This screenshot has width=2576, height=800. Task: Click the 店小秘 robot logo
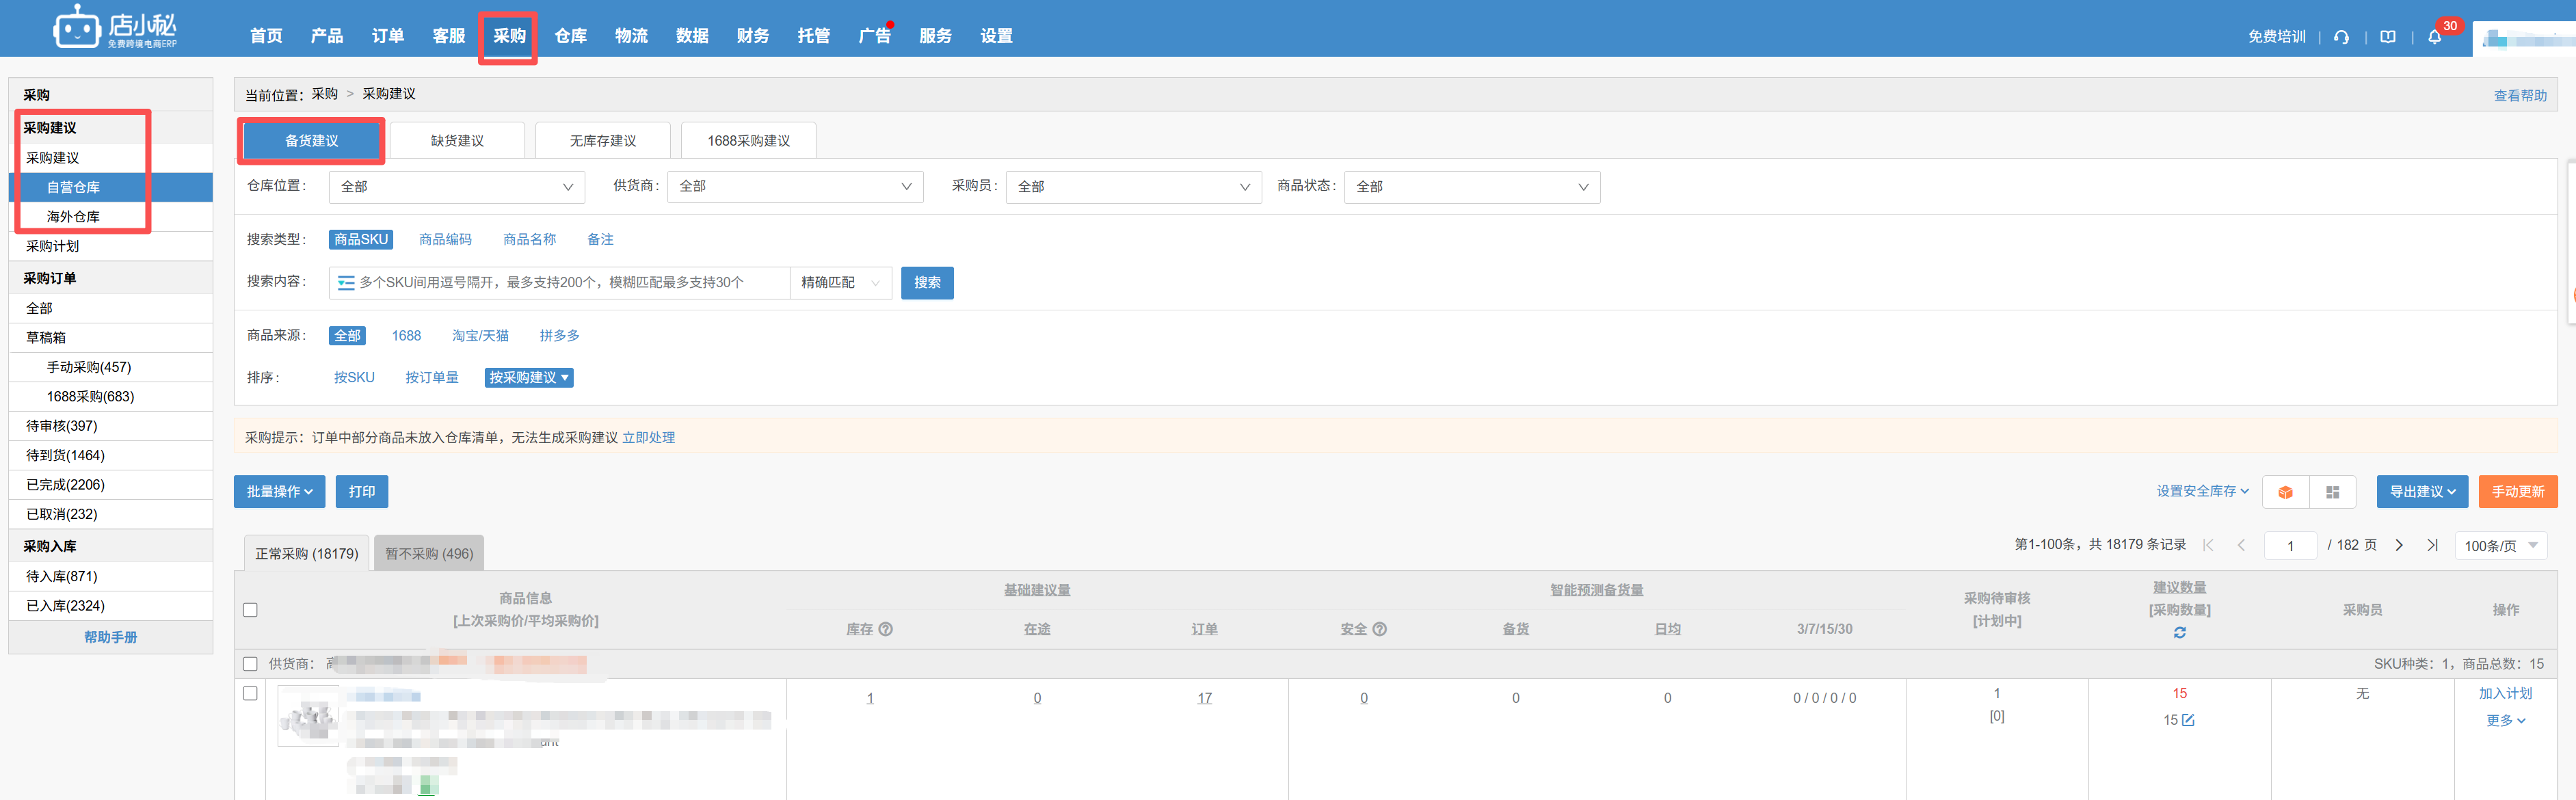(x=115, y=27)
